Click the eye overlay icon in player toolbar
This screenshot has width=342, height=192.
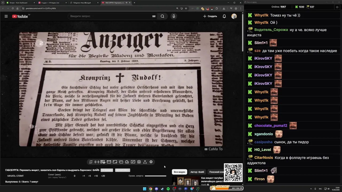click(103, 162)
